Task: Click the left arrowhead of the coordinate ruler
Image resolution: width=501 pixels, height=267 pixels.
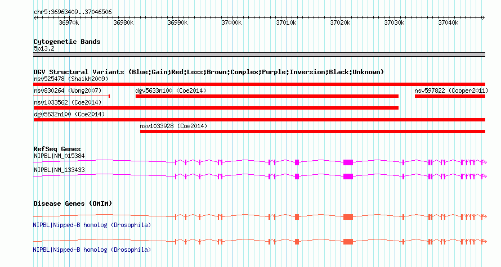Action: tap(35, 18)
